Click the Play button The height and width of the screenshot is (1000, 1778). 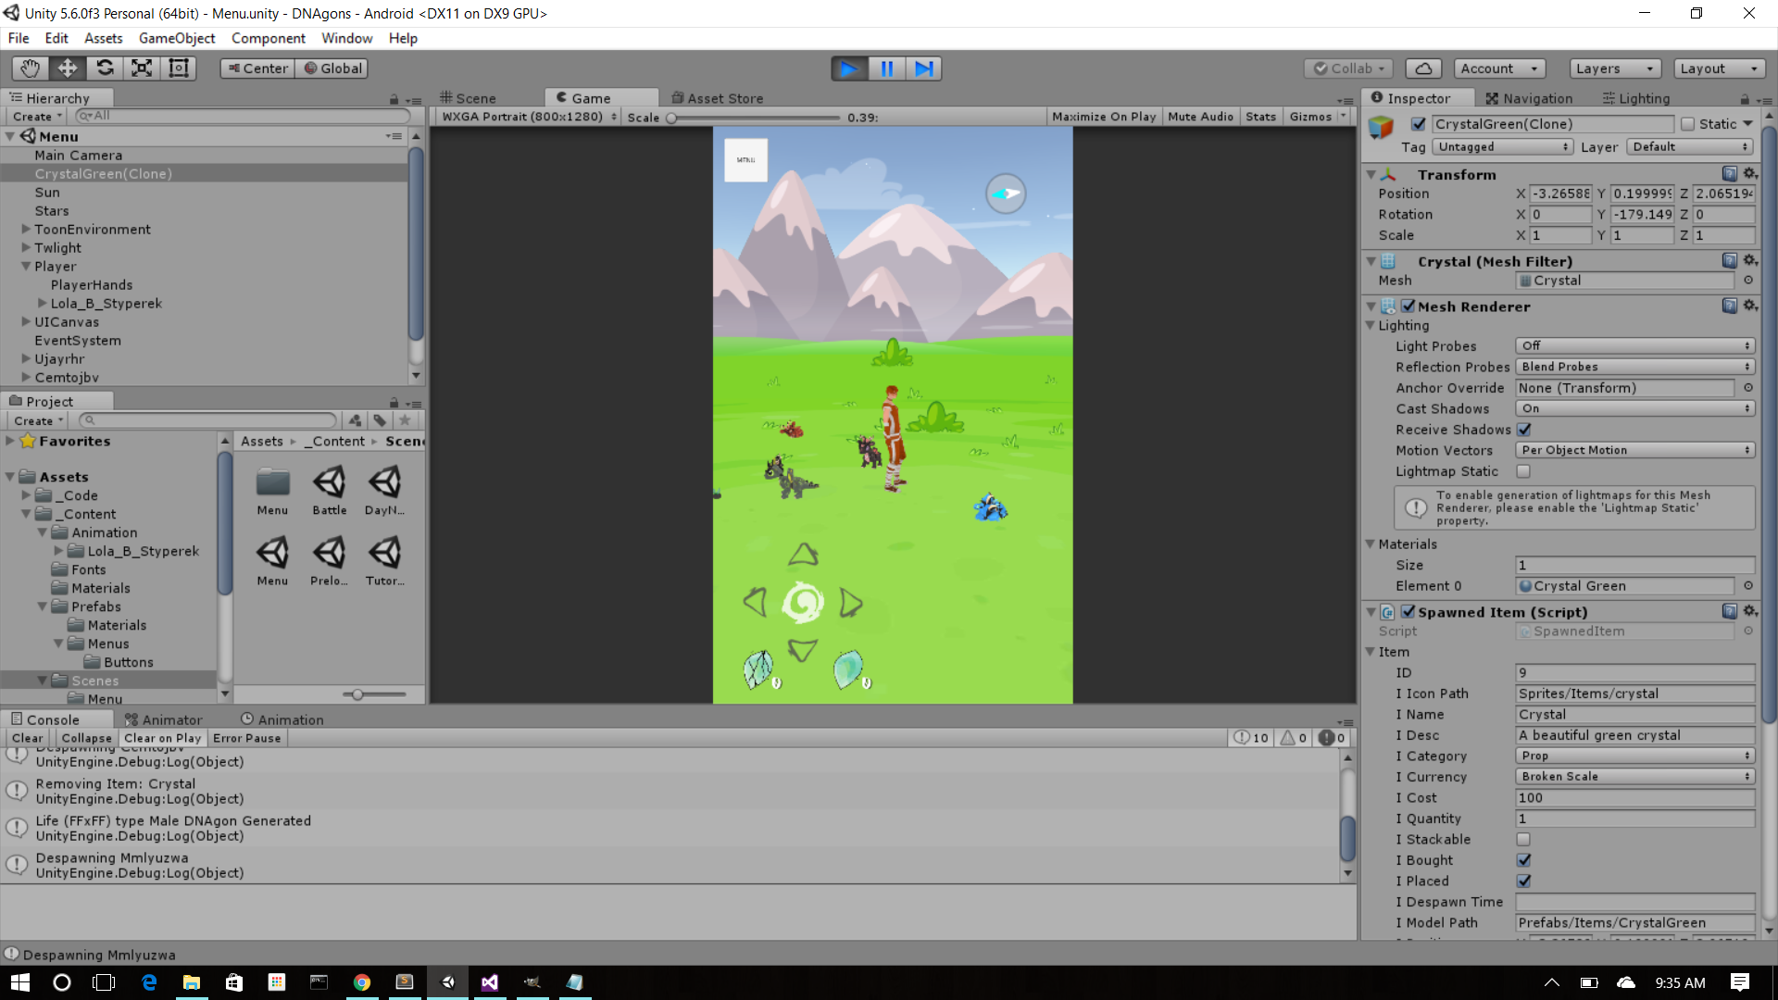[x=848, y=69]
